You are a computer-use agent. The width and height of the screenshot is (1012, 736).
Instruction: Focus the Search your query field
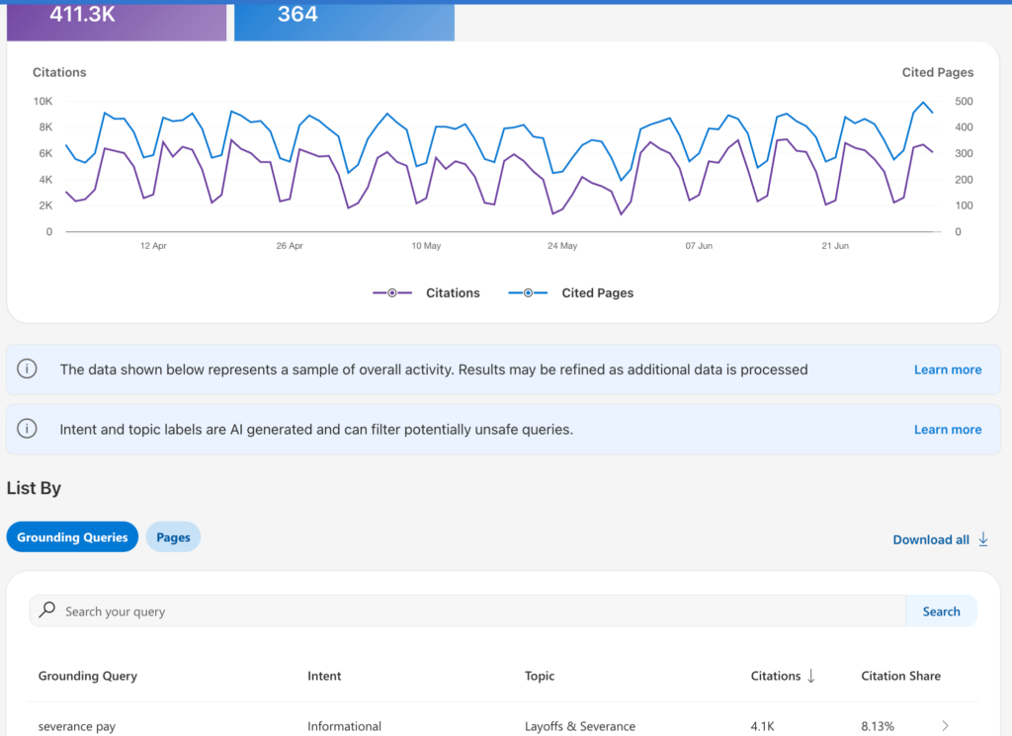[467, 611]
